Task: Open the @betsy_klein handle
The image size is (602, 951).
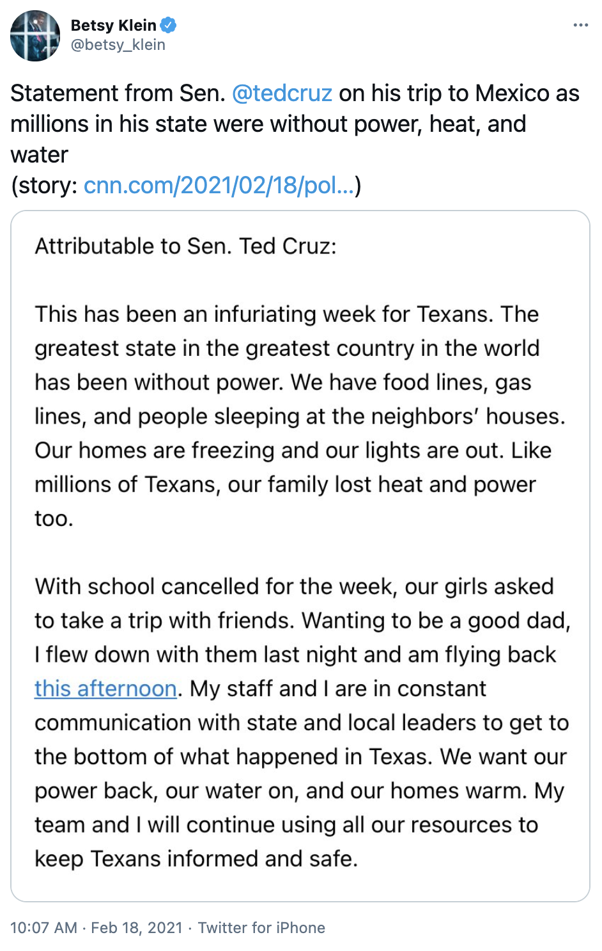Action: (118, 45)
